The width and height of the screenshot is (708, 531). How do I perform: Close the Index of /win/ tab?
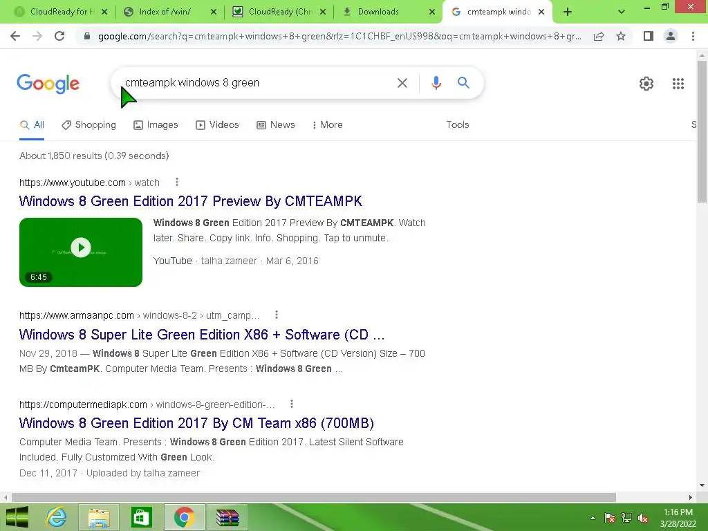point(214,12)
